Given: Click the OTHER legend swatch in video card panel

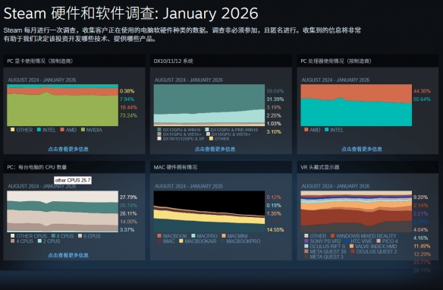Looking at the screenshot, I should pos(12,130).
